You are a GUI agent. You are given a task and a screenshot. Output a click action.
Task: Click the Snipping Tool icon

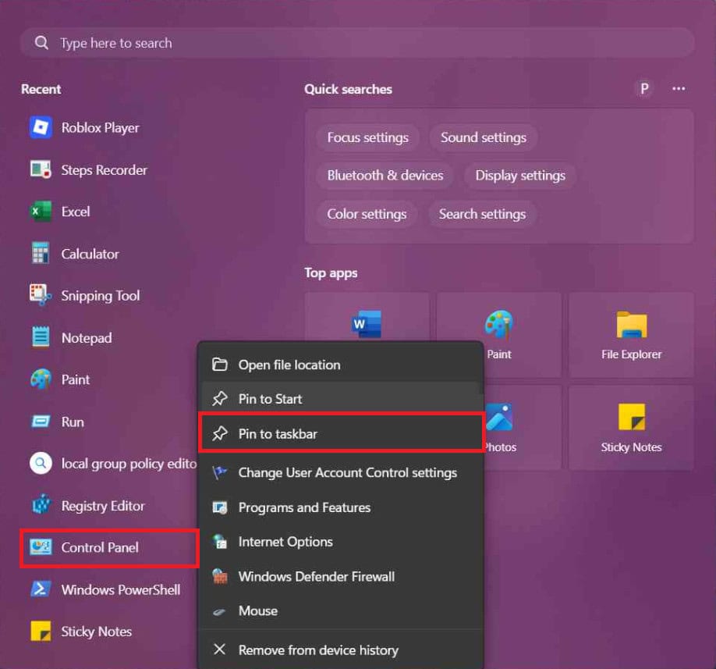coord(41,295)
